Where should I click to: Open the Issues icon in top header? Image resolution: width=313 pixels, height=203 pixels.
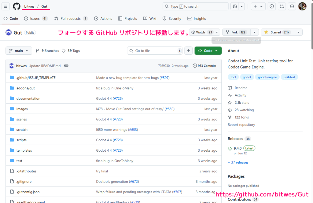(x=272, y=6)
